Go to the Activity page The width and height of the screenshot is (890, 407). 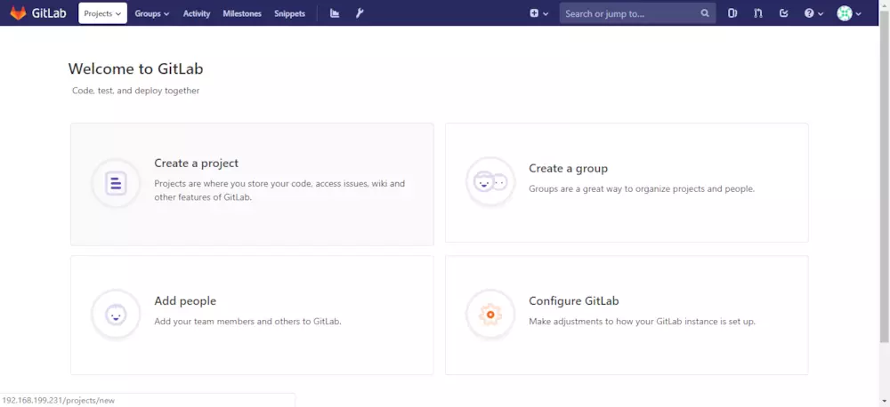coord(197,13)
